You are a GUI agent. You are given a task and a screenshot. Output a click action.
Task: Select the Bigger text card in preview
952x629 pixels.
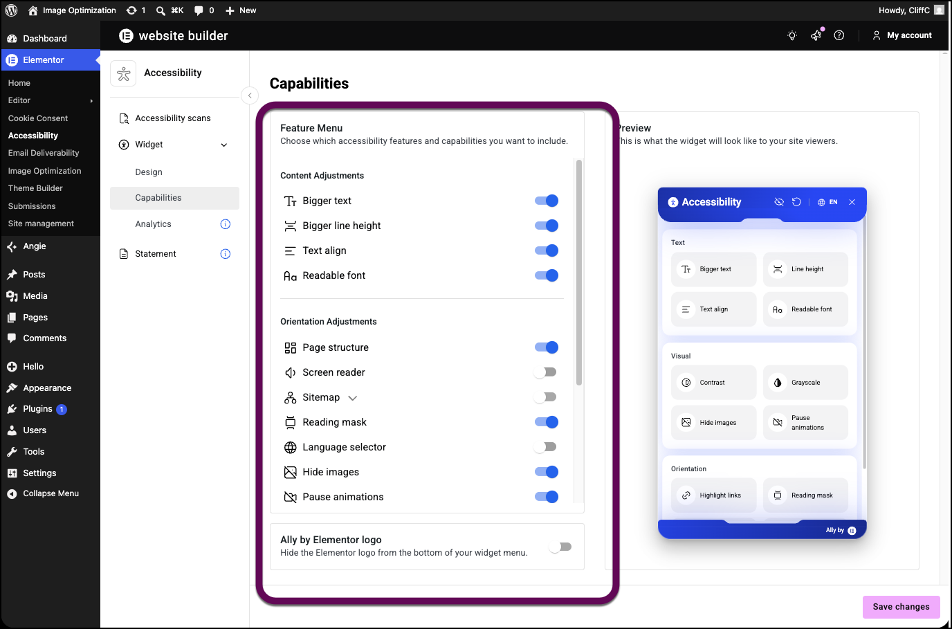pyautogui.click(x=714, y=269)
